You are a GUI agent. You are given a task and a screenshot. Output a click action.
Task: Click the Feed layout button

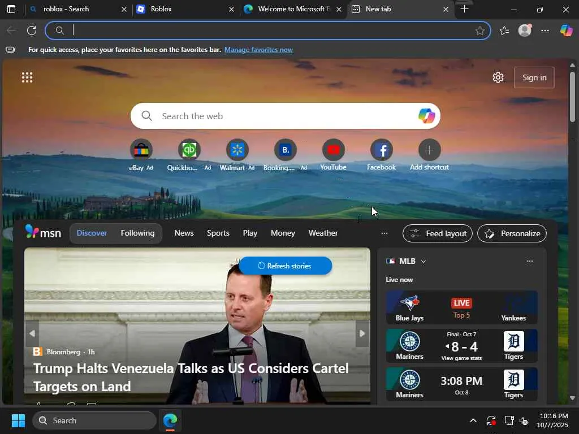438,233
